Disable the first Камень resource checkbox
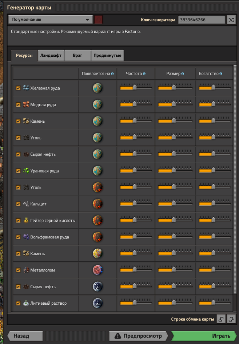 [18, 121]
